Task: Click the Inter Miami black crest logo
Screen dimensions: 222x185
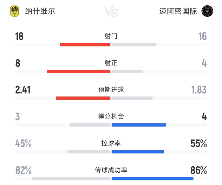Action: 207,11
